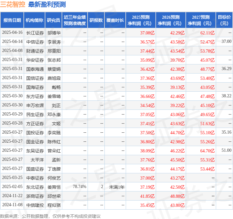The height and width of the screenshot is (219, 233).
Task: Select 东吴证券 institution cell
Action: click(x=35, y=151)
